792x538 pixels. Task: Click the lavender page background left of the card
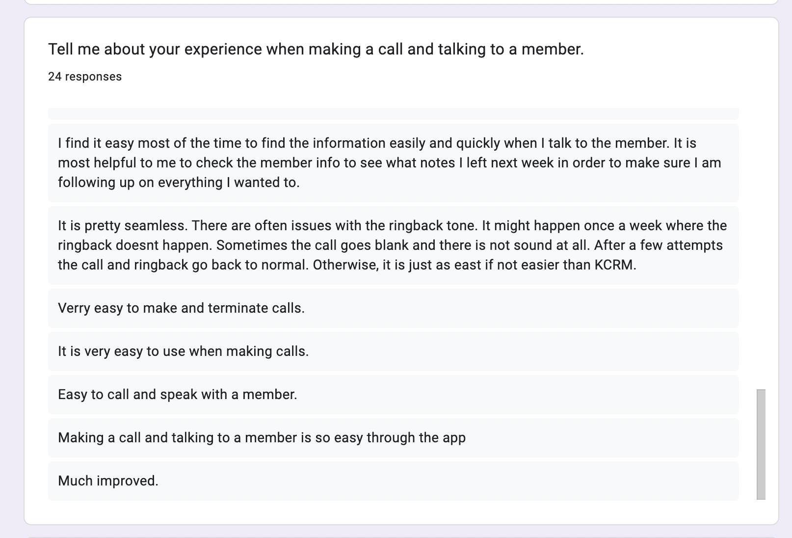click(x=12, y=270)
